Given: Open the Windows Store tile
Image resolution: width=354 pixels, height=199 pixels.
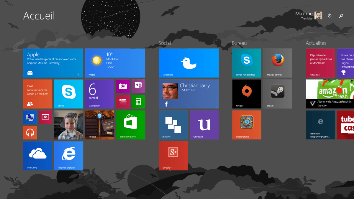Looking at the screenshot, I should (x=130, y=125).
